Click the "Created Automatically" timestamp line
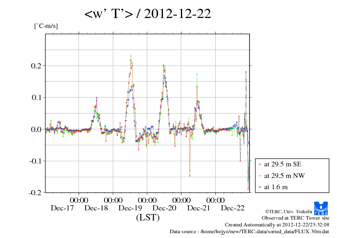This screenshot has width=337, height=238. click(277, 225)
